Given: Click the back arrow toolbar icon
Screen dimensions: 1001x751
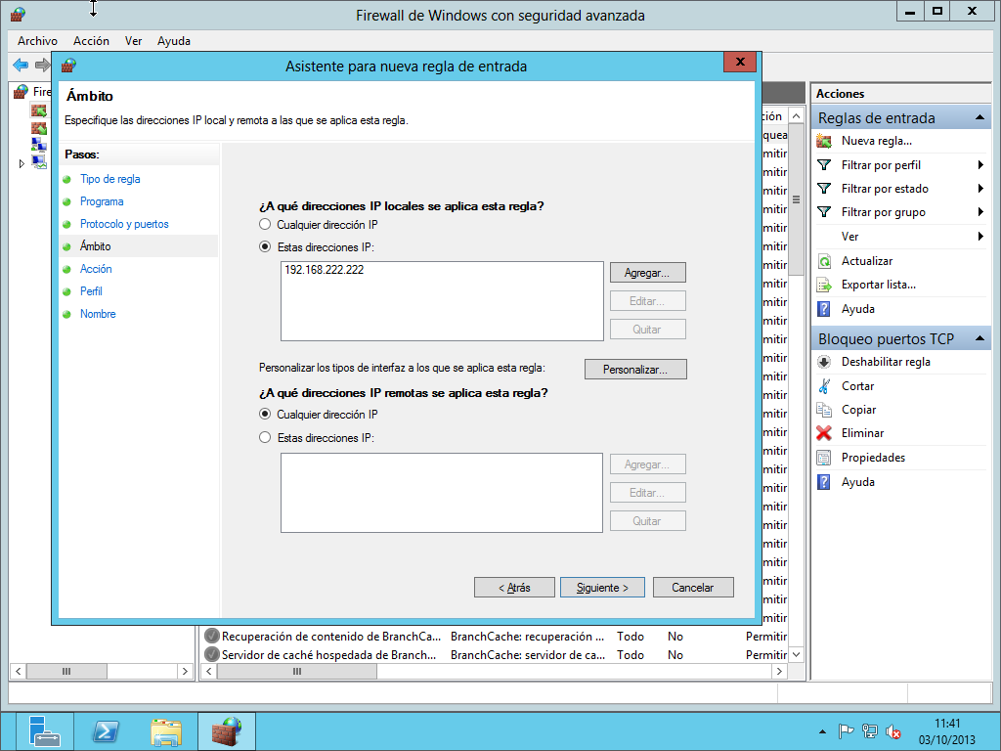Looking at the screenshot, I should 21,65.
